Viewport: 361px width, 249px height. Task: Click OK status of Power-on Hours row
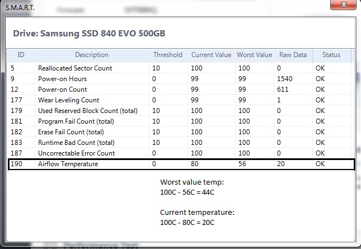pos(320,79)
